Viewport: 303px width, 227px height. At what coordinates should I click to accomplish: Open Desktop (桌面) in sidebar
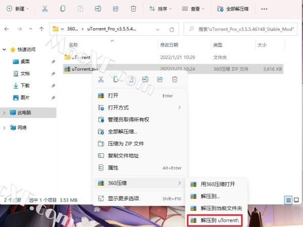pyautogui.click(x=21, y=62)
